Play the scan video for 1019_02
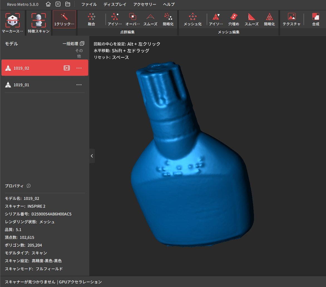The width and height of the screenshot is (326, 287). [x=67, y=68]
